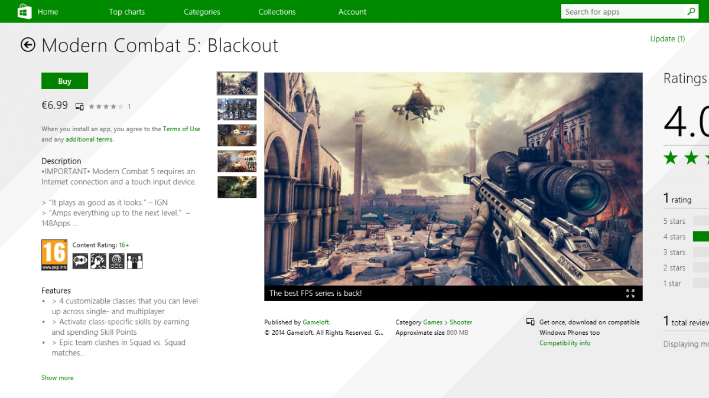
Task: Select the fourth screenshot thumbnail
Action: pos(237,161)
